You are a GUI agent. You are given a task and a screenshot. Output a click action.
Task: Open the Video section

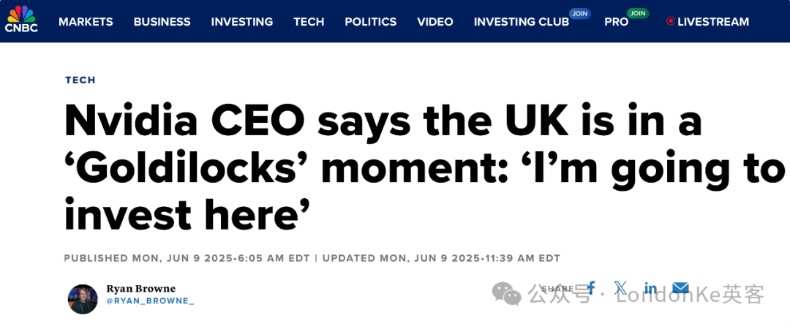pyautogui.click(x=434, y=22)
